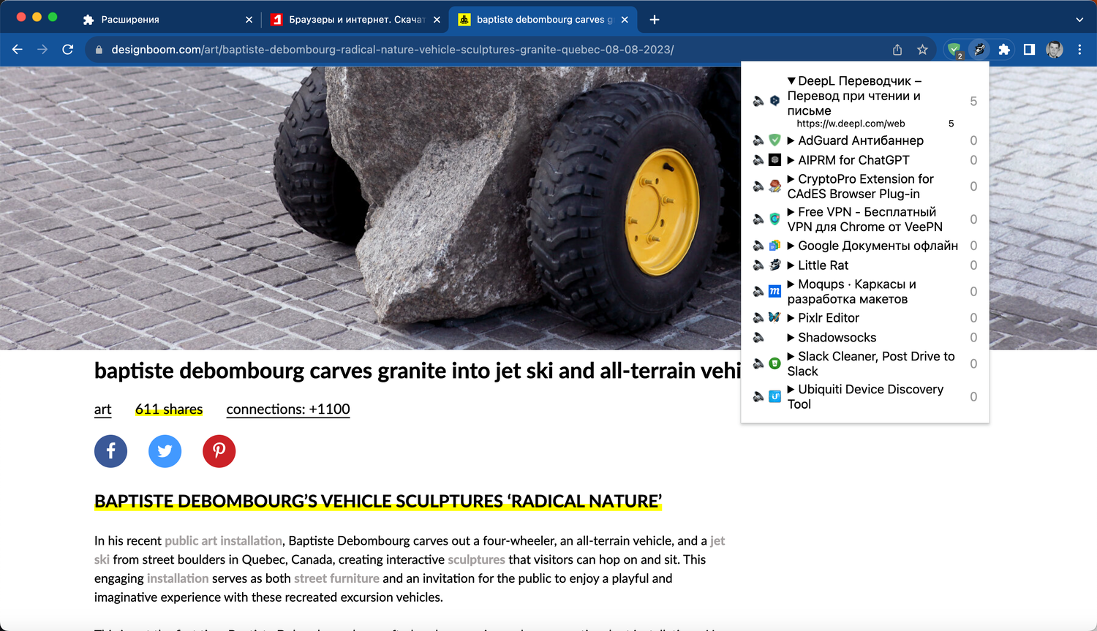Share the article on Twitter

[165, 451]
